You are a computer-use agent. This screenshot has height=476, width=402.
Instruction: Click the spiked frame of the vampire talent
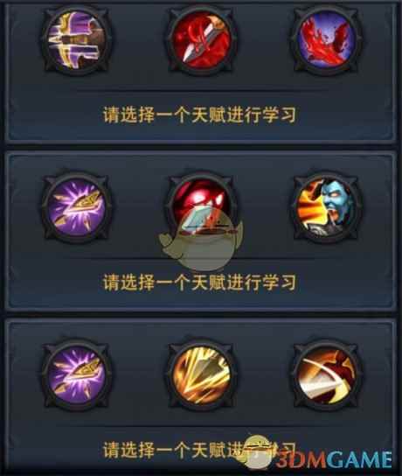click(327, 208)
